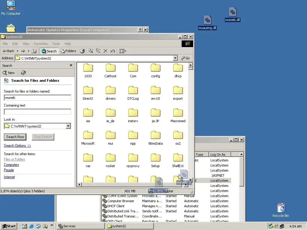This screenshot has width=307, height=230.
Task: Select the NtmsData folder
Action: pyautogui.click(x=156, y=138)
